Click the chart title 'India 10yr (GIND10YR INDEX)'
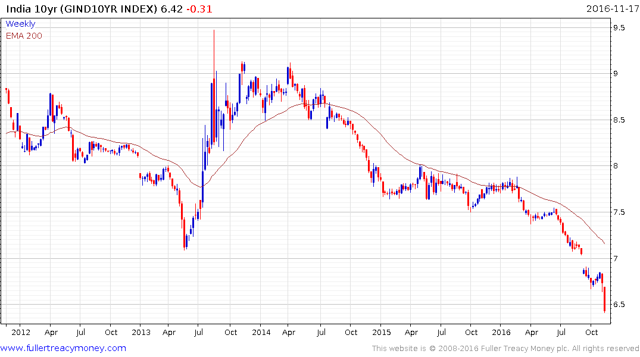 point(81,8)
